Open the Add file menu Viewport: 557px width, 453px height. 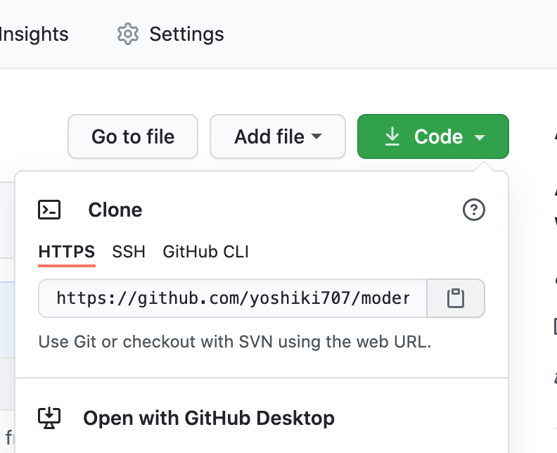pyautogui.click(x=269, y=136)
